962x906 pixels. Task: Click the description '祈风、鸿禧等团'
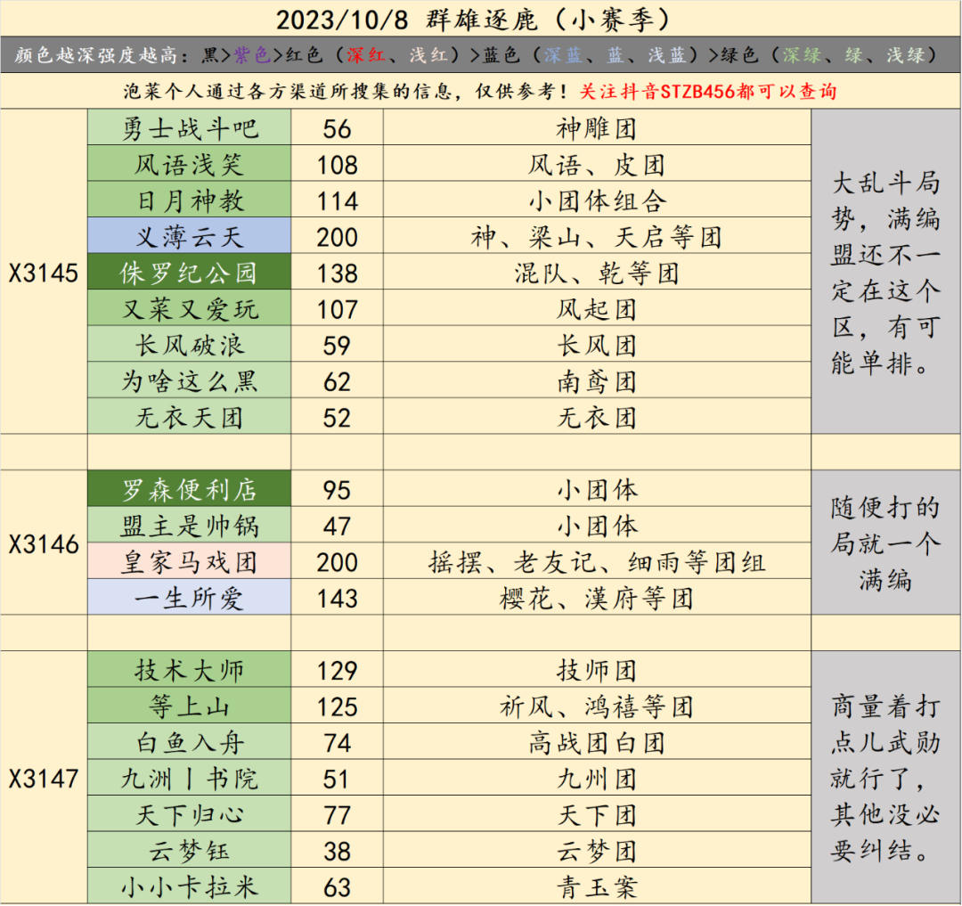coord(597,706)
